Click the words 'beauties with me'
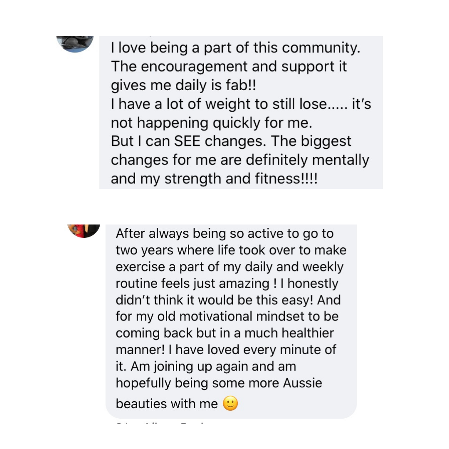This screenshot has width=449, height=449. pyautogui.click(x=167, y=404)
